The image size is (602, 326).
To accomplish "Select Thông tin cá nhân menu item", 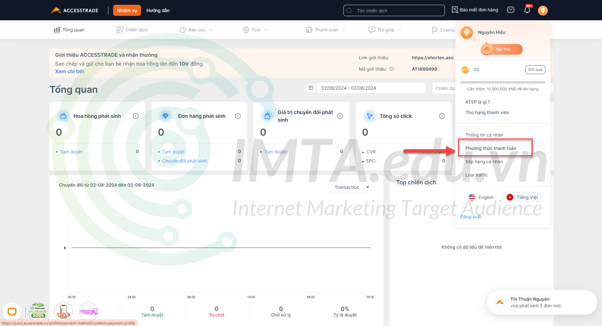I will [484, 135].
